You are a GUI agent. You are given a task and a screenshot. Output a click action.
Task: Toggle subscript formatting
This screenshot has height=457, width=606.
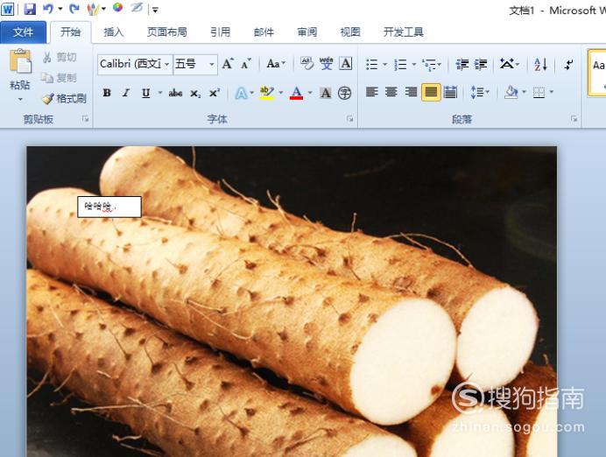pos(195,93)
